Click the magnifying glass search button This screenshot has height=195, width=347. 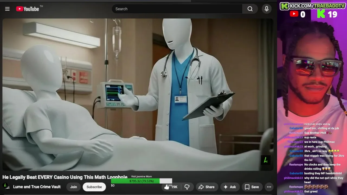(x=250, y=9)
